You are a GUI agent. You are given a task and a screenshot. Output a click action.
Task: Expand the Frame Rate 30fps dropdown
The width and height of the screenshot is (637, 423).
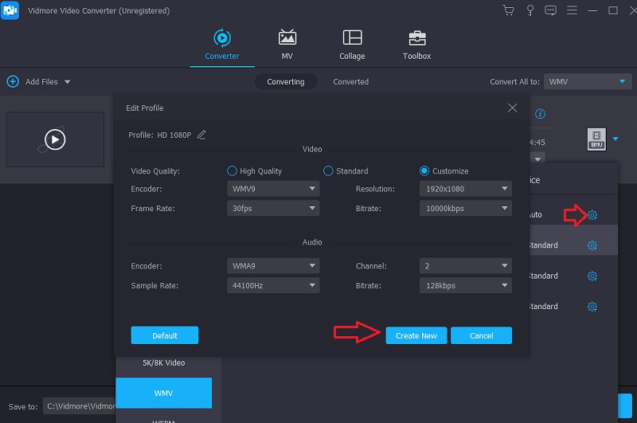pyautogui.click(x=273, y=208)
